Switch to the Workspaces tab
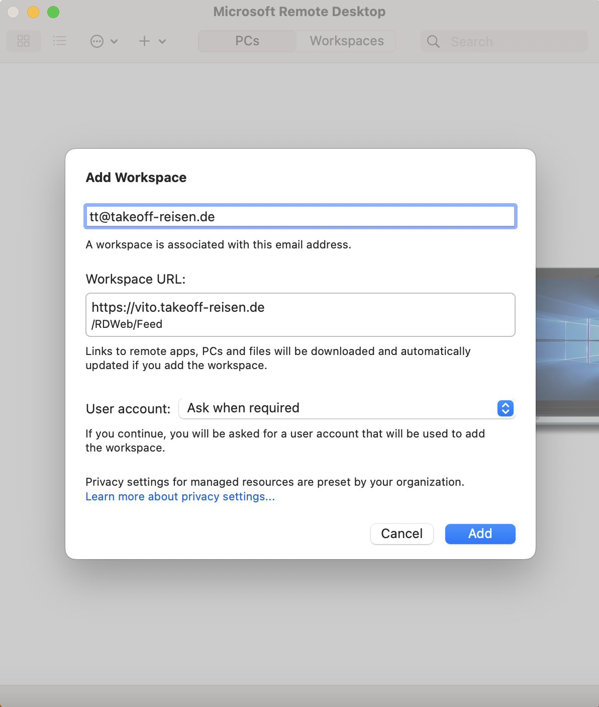 [x=347, y=41]
